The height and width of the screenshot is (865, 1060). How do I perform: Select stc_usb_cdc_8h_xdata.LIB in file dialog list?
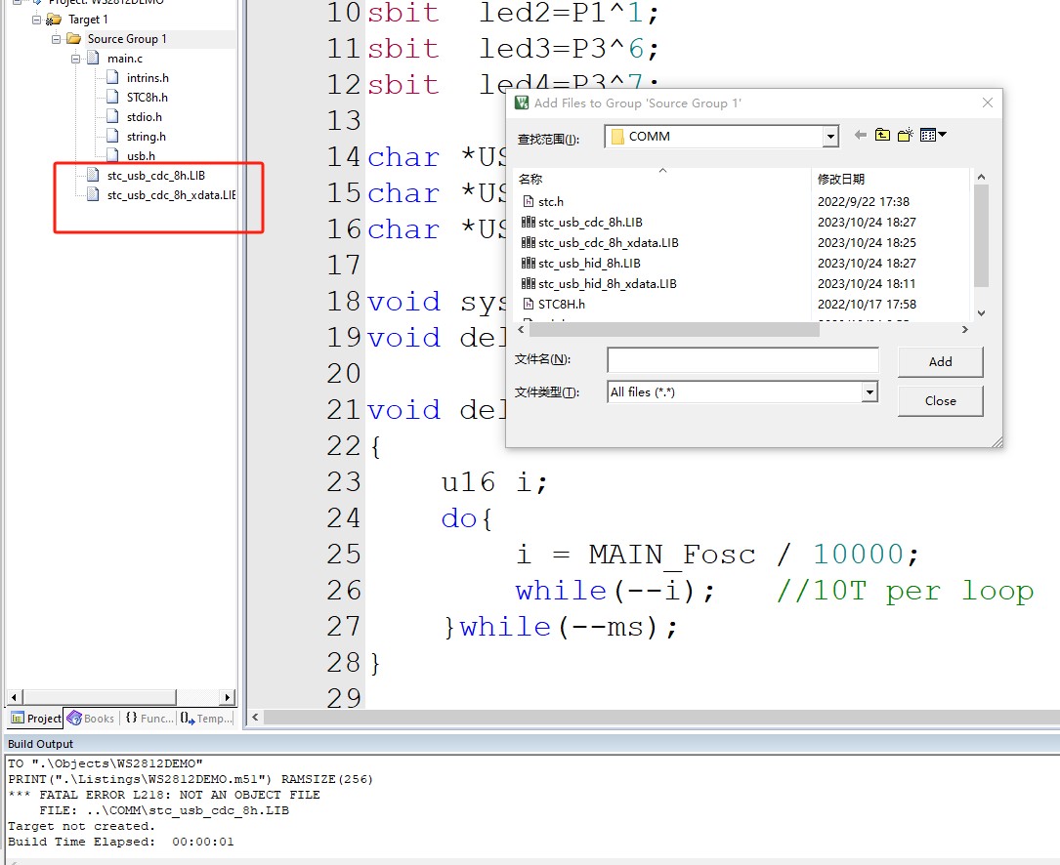pos(608,243)
